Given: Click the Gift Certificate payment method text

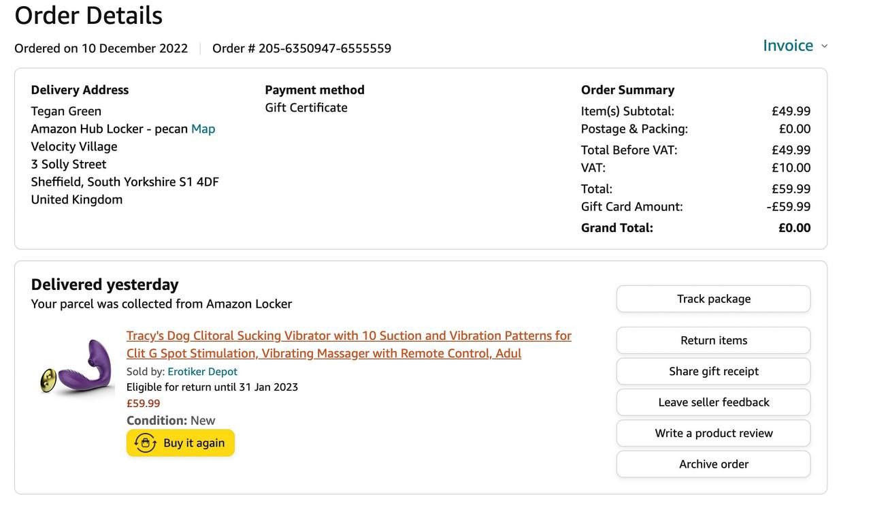Looking at the screenshot, I should [x=306, y=108].
